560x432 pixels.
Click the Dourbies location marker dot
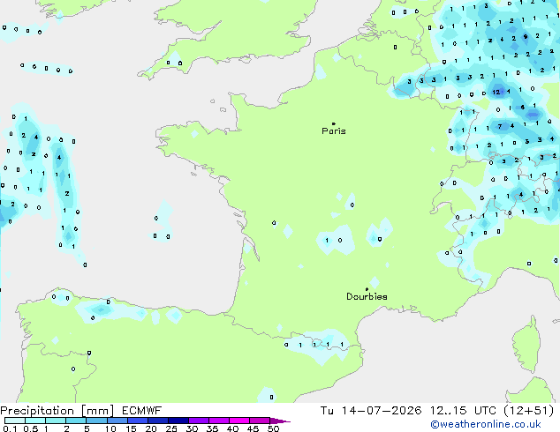tap(367, 289)
